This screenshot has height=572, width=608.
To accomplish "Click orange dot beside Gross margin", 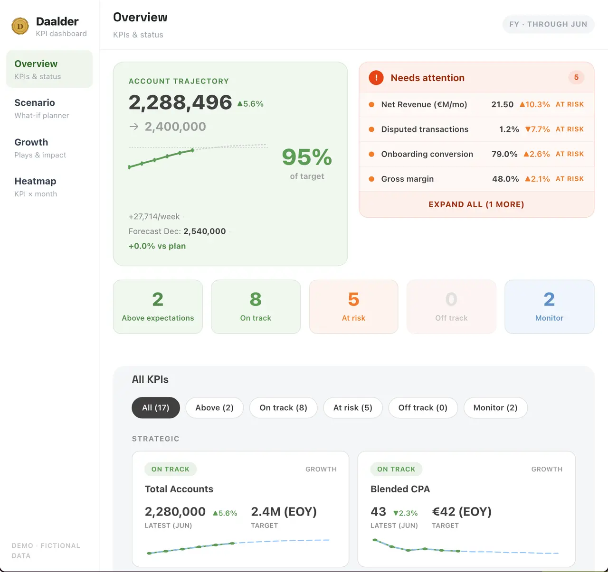I will point(371,179).
